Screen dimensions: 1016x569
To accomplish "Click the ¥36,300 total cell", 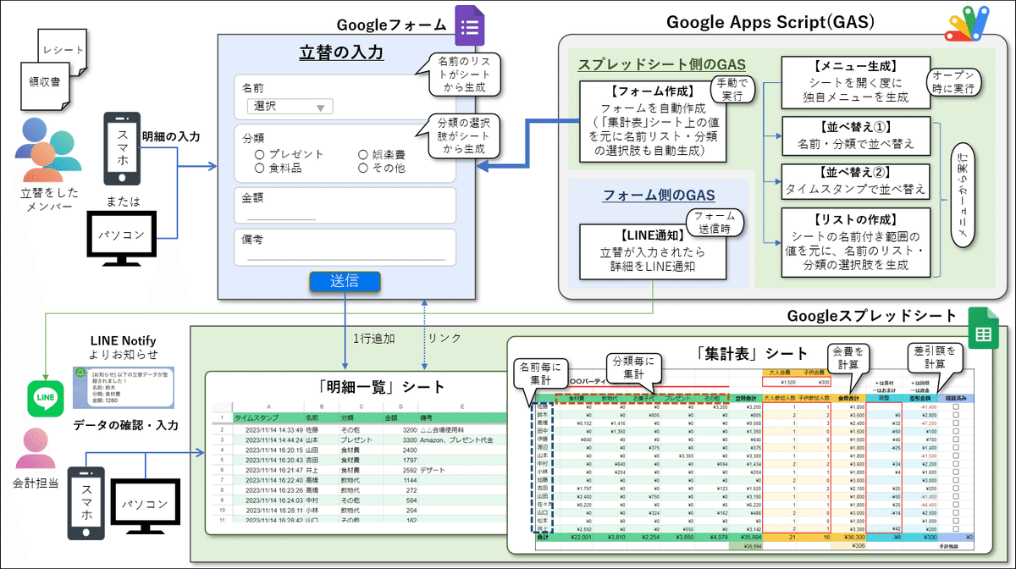I will 850,537.
